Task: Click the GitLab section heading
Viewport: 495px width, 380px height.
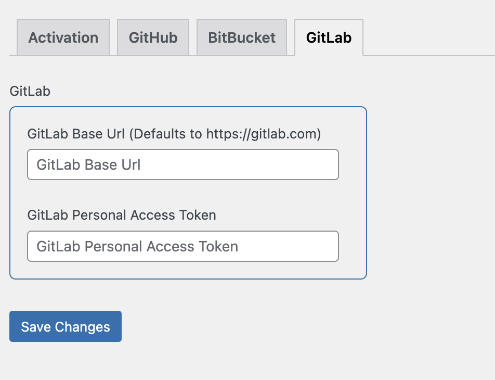Action: (x=29, y=91)
